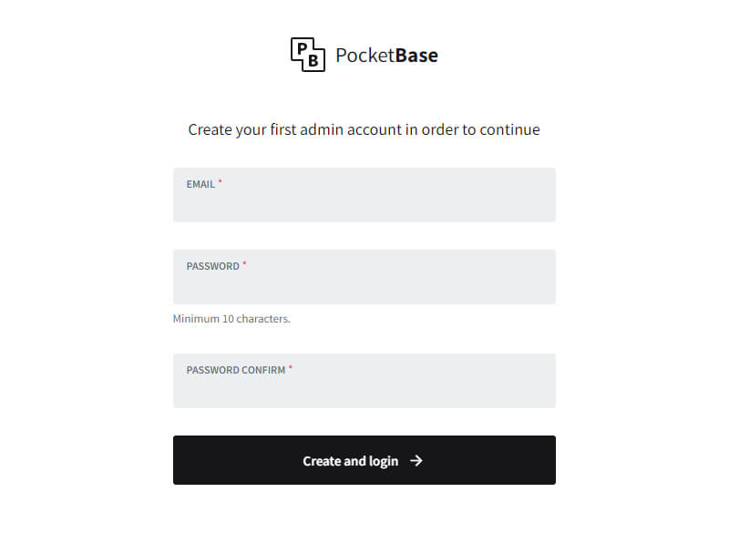Select the EMAIL field label

pos(200,184)
